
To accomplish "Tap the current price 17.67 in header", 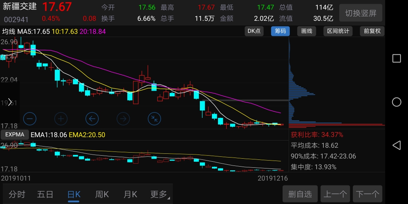I will tap(57, 7).
